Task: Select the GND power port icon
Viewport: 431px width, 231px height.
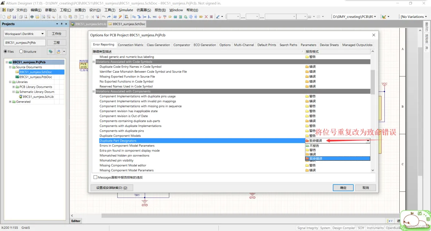Action: [160, 17]
